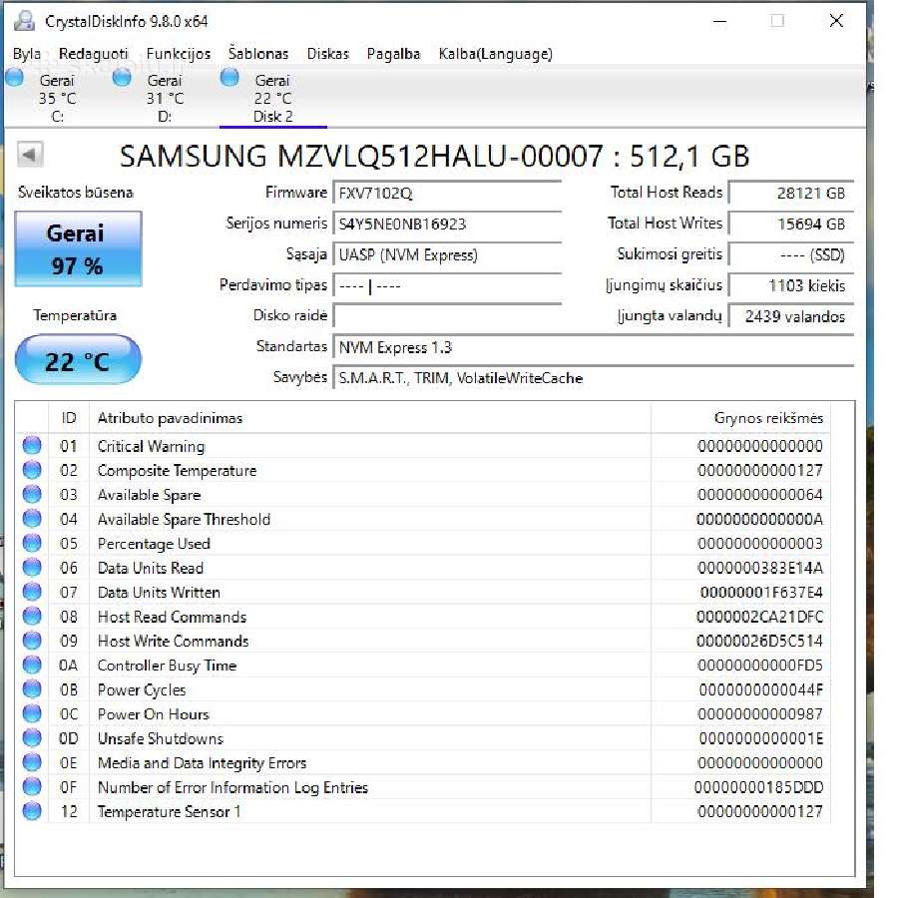Image resolution: width=898 pixels, height=898 pixels.
Task: Click the Sąsaja field UASP (NVM Express)
Action: point(447,254)
